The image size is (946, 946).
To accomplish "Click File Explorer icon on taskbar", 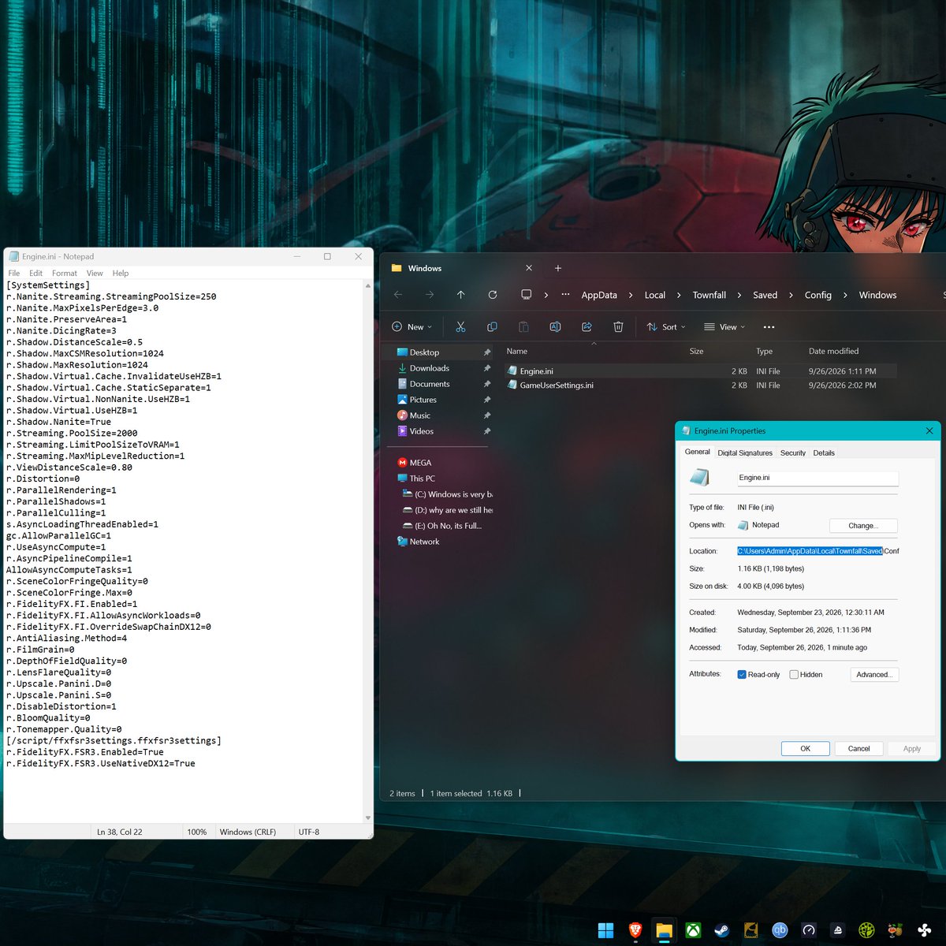I will tap(664, 930).
